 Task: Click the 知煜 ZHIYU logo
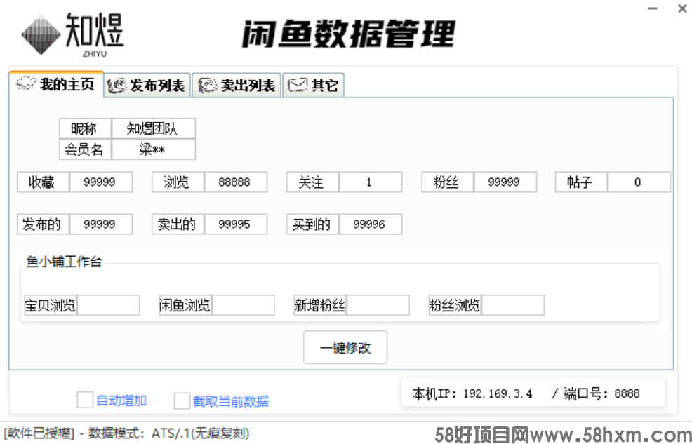coord(72,35)
